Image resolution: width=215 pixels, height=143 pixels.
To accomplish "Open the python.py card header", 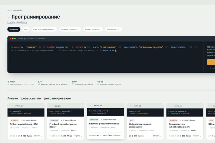I will pos(26,106).
